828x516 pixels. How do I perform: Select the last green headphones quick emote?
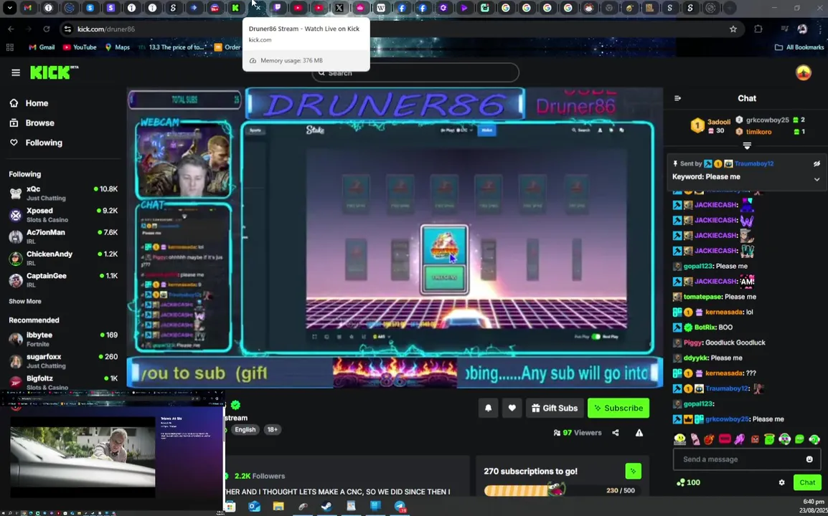(x=814, y=439)
